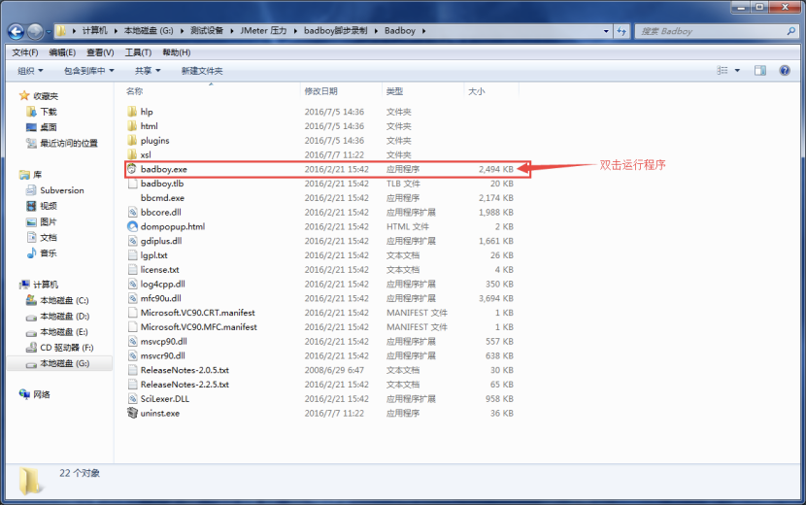Click the Music library note icon

pos(31,253)
